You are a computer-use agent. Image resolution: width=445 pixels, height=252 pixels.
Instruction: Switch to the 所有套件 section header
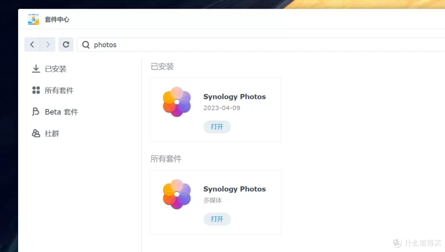click(166, 159)
